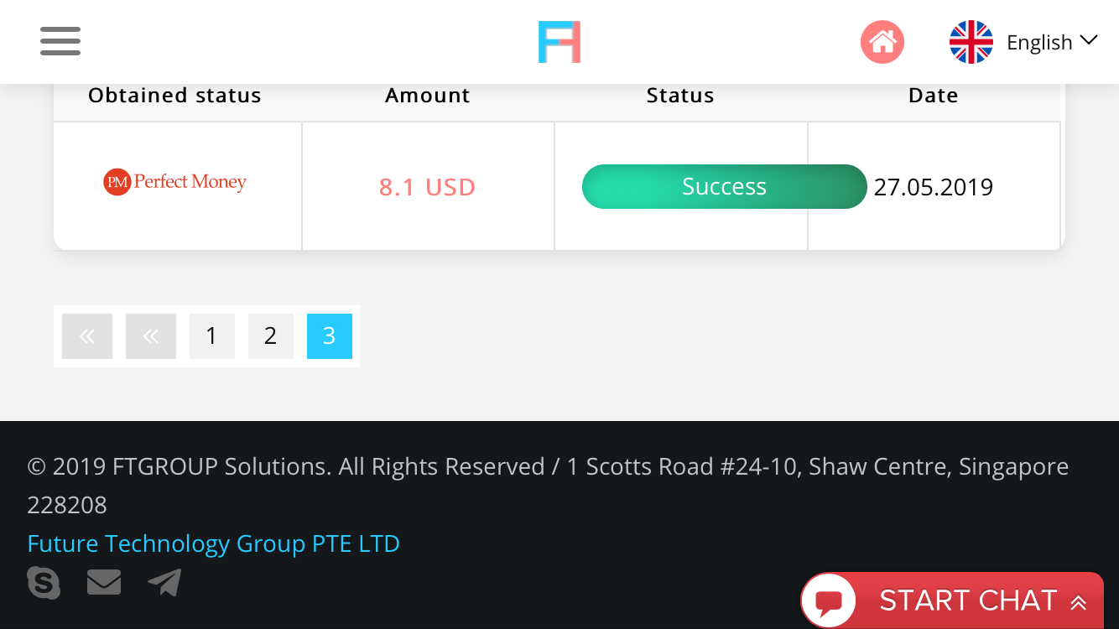
Task: Expand the START CHAT widget arrows
Action: (x=1079, y=602)
